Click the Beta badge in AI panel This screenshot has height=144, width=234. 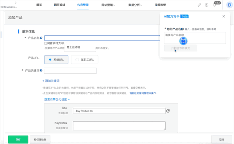[x=184, y=16]
